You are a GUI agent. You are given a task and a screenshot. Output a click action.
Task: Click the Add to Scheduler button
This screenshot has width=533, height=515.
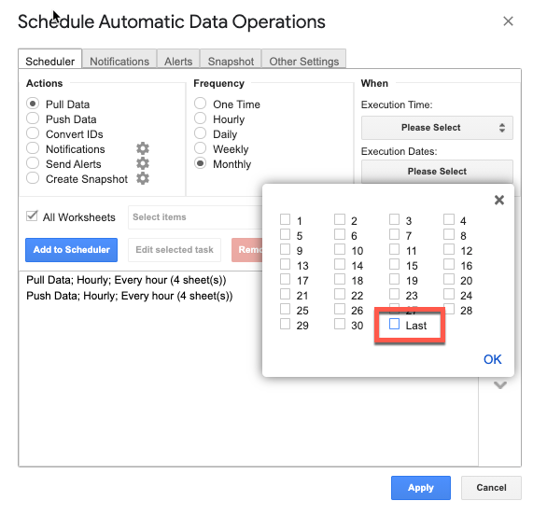click(71, 250)
